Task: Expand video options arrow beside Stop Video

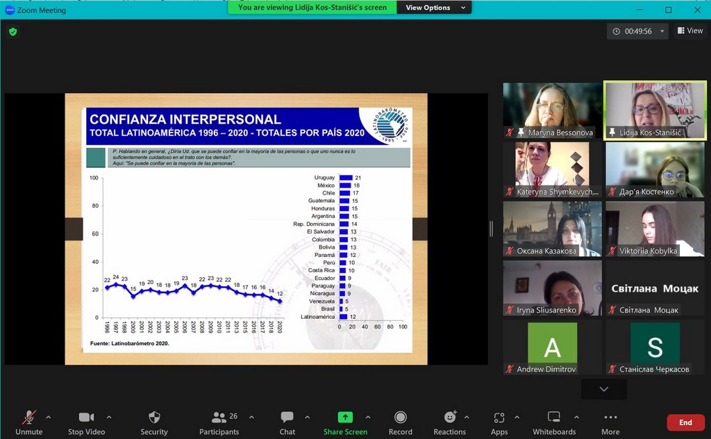Action: [109, 417]
